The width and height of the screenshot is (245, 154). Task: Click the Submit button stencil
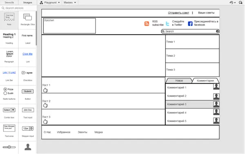point(28,92)
